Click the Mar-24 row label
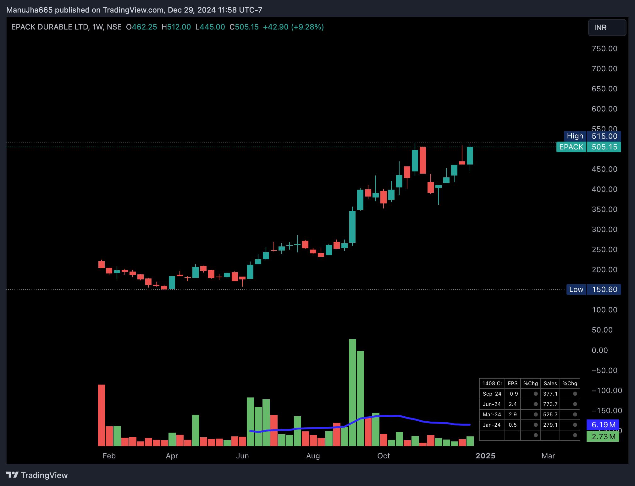 492,414
